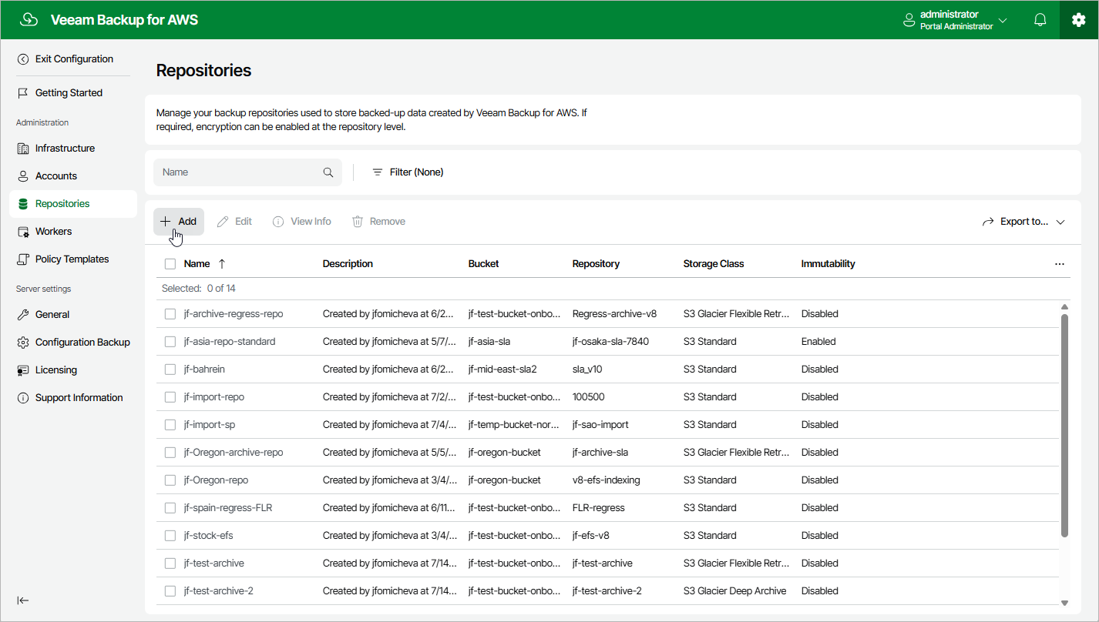Click the Veeam cloud logo icon

[29, 20]
